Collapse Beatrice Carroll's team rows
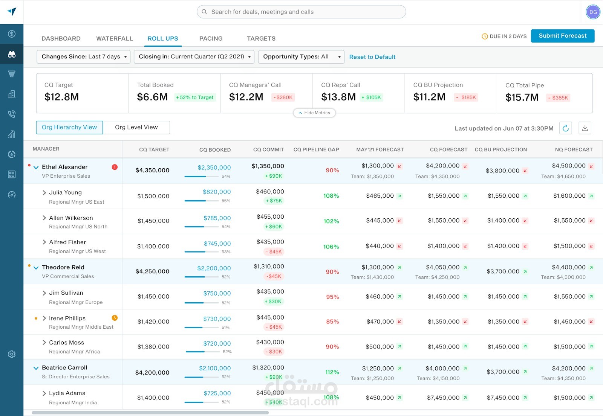 pyautogui.click(x=36, y=368)
